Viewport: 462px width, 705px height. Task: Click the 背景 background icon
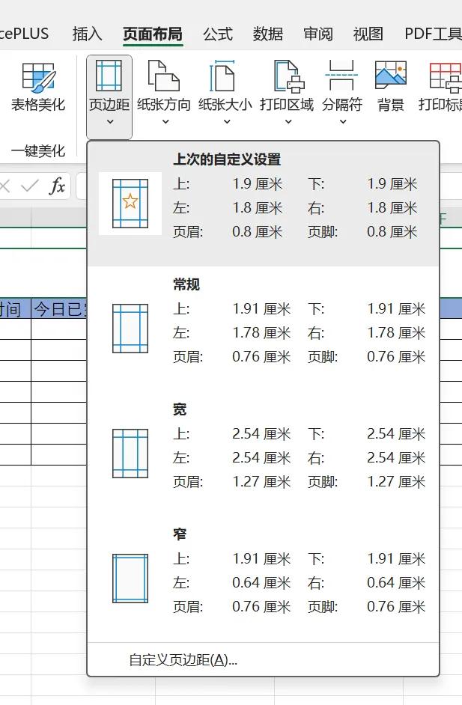(390, 76)
